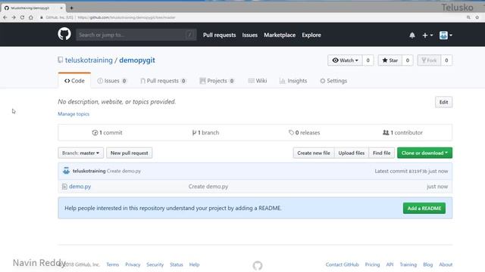Open the demopygit repository name link
485x272 pixels.
point(137,60)
